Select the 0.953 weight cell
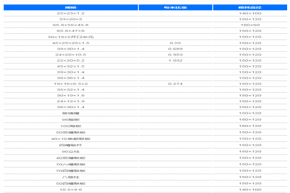Viewport: 290px width, 193px height. click(175, 55)
